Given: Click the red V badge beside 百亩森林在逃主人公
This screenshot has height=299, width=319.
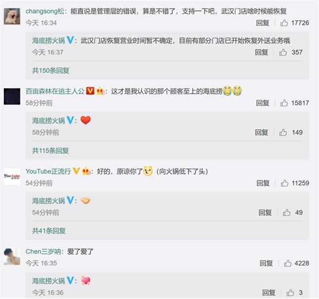Looking at the screenshot, I should pyautogui.click(x=90, y=91).
